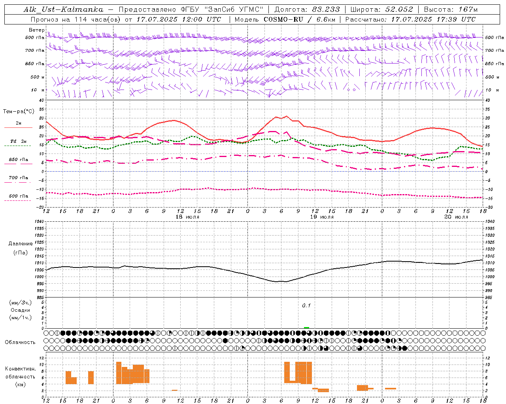Click the Давление panel label

[x=21, y=244]
